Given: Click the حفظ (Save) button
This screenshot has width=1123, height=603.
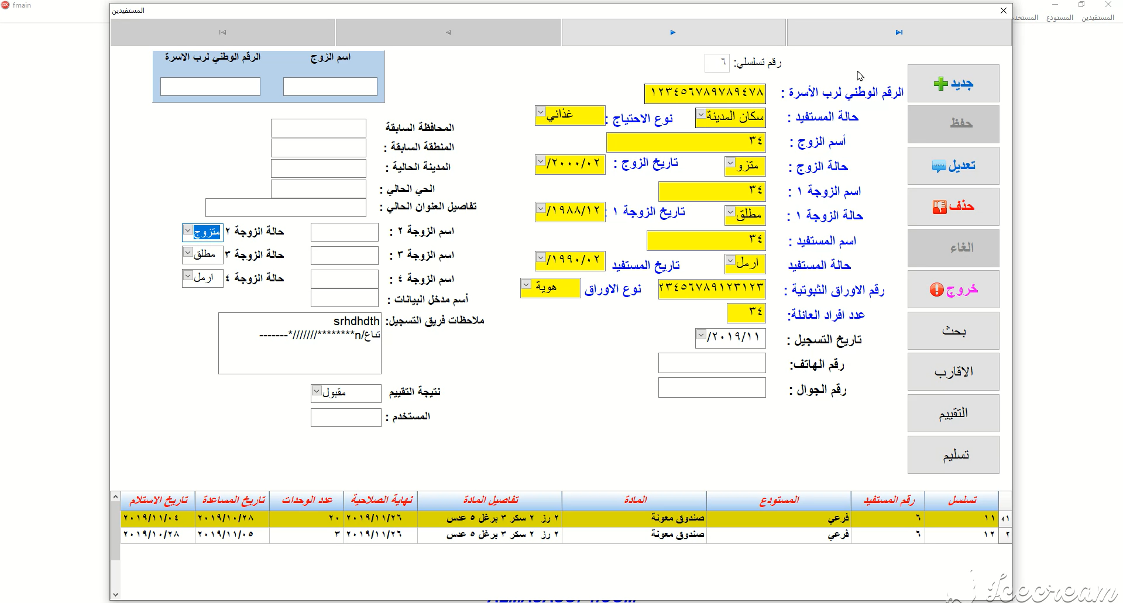Looking at the screenshot, I should [952, 124].
